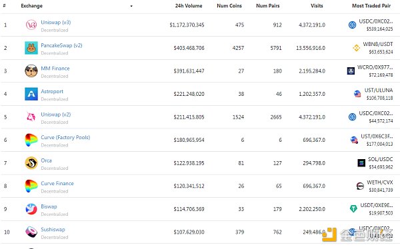Click the $211,415,805 volume value

(189, 117)
